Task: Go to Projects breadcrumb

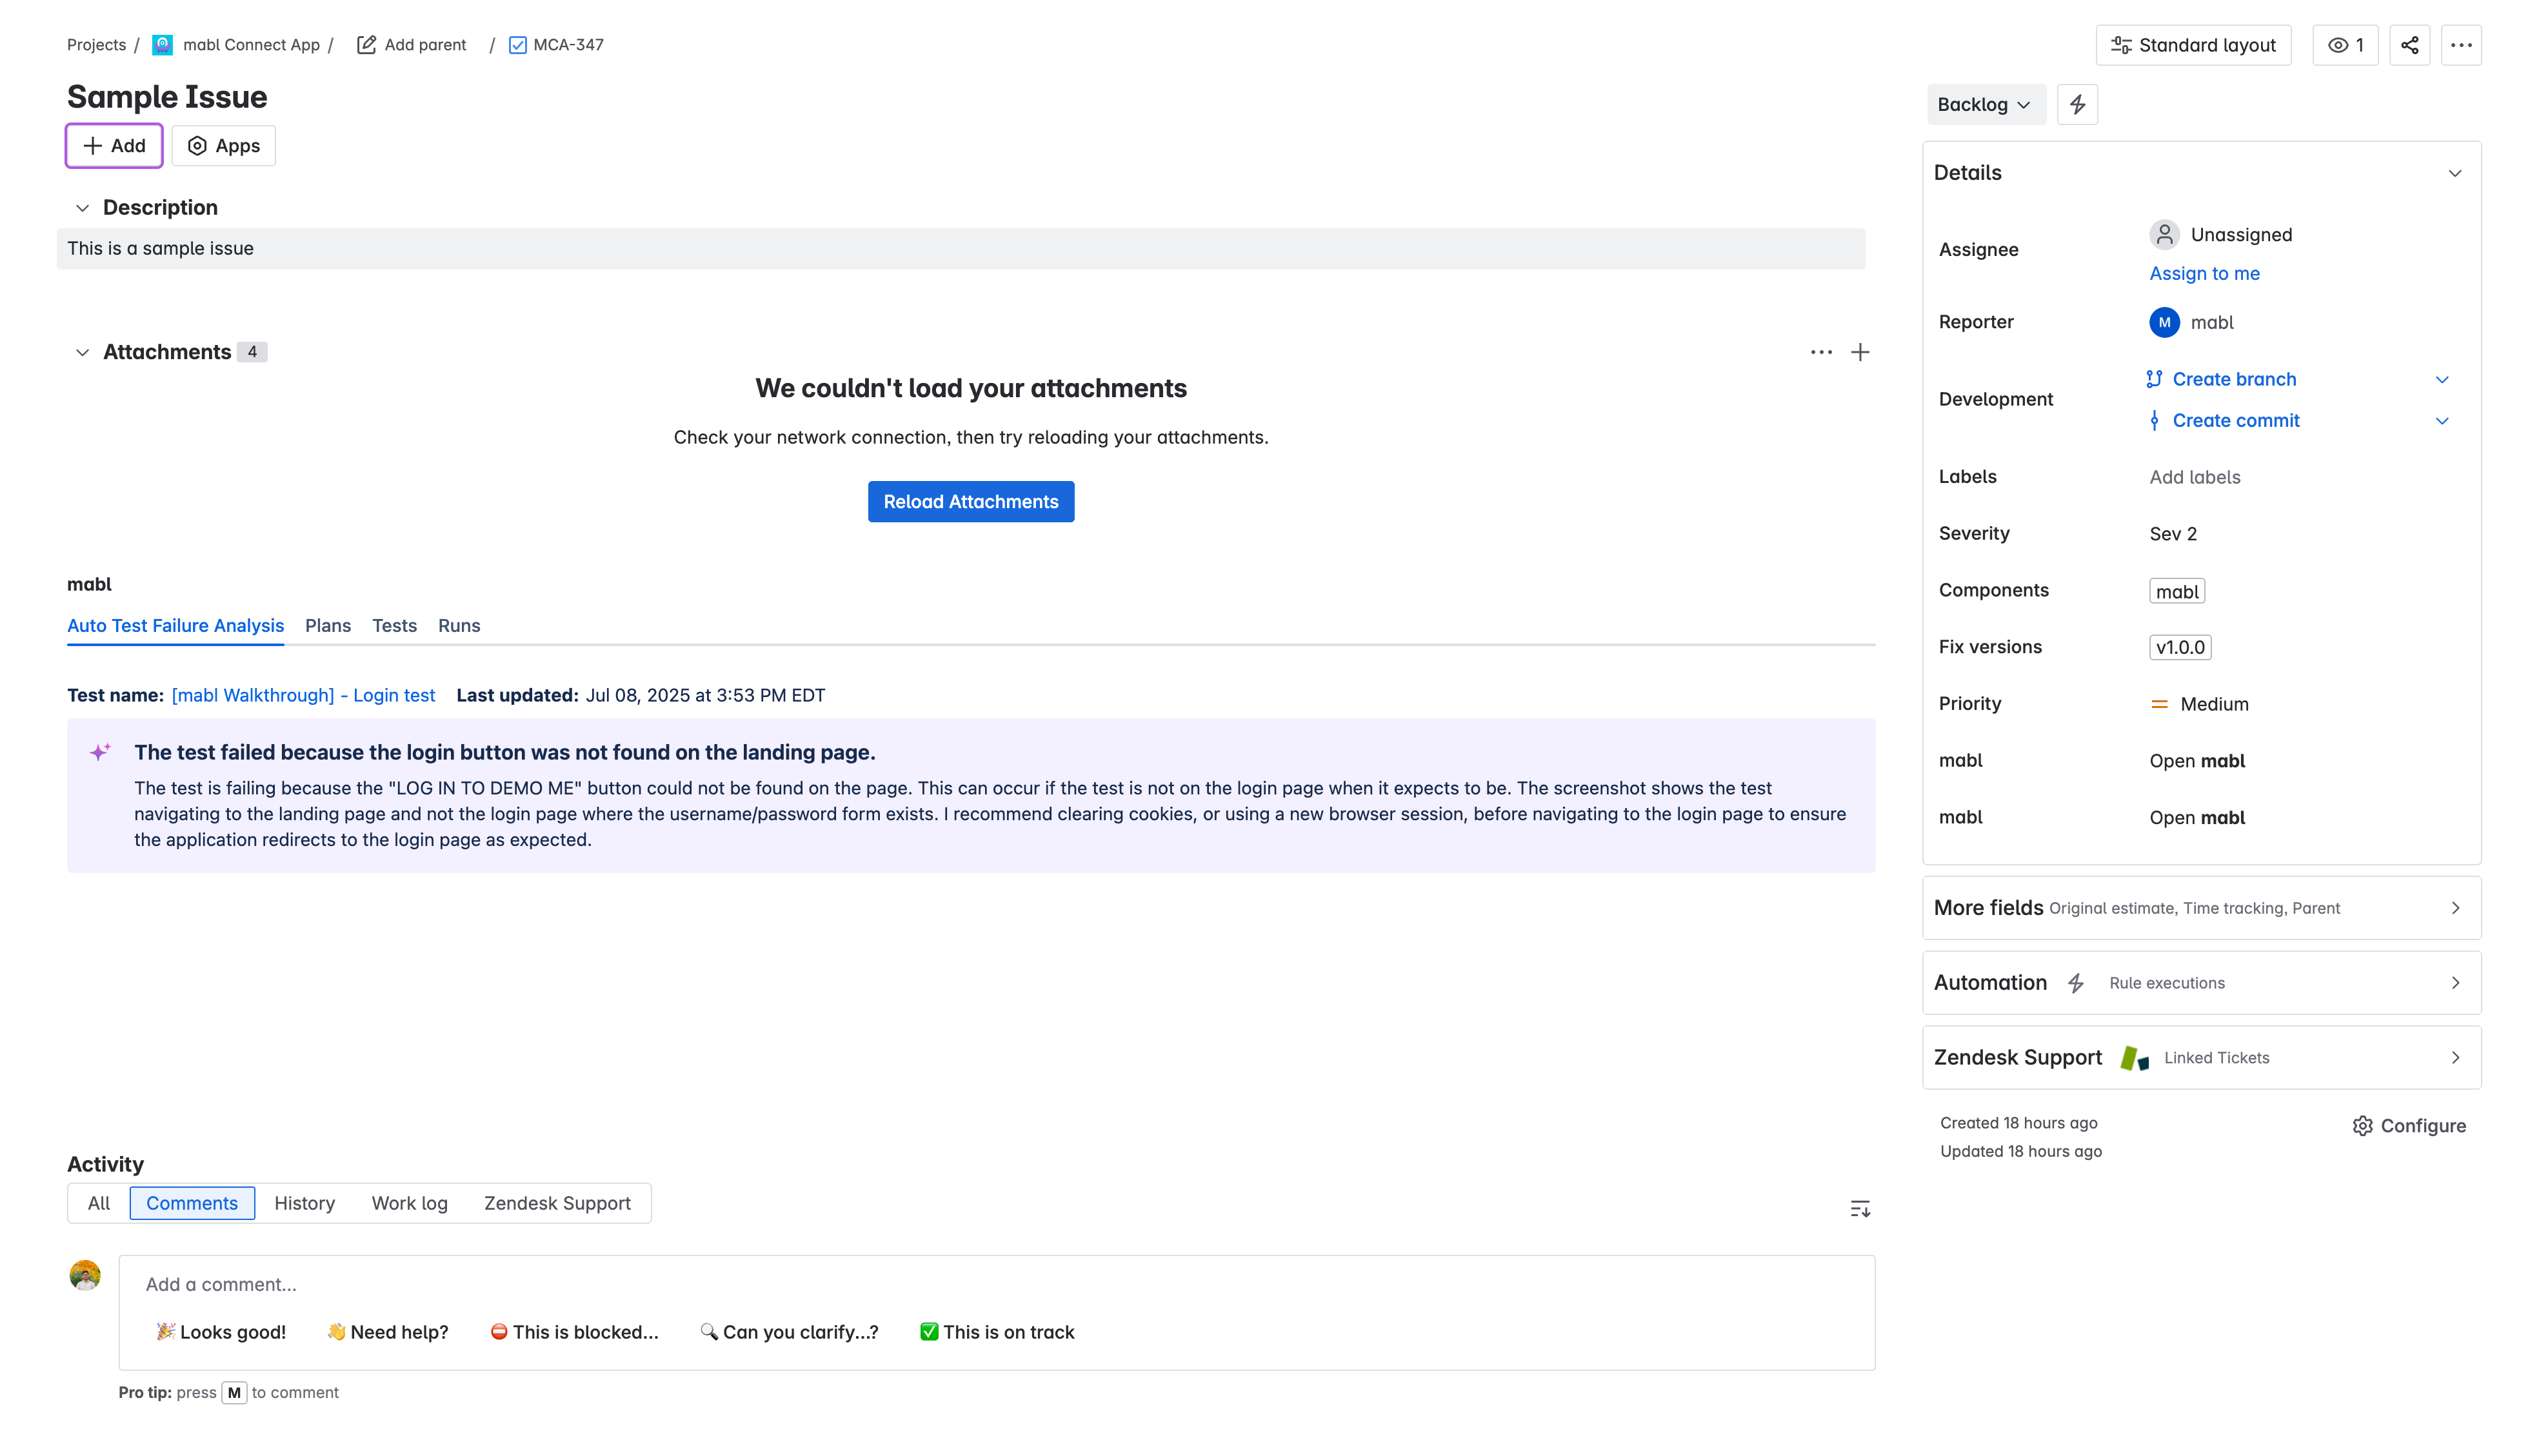Action: (x=96, y=45)
